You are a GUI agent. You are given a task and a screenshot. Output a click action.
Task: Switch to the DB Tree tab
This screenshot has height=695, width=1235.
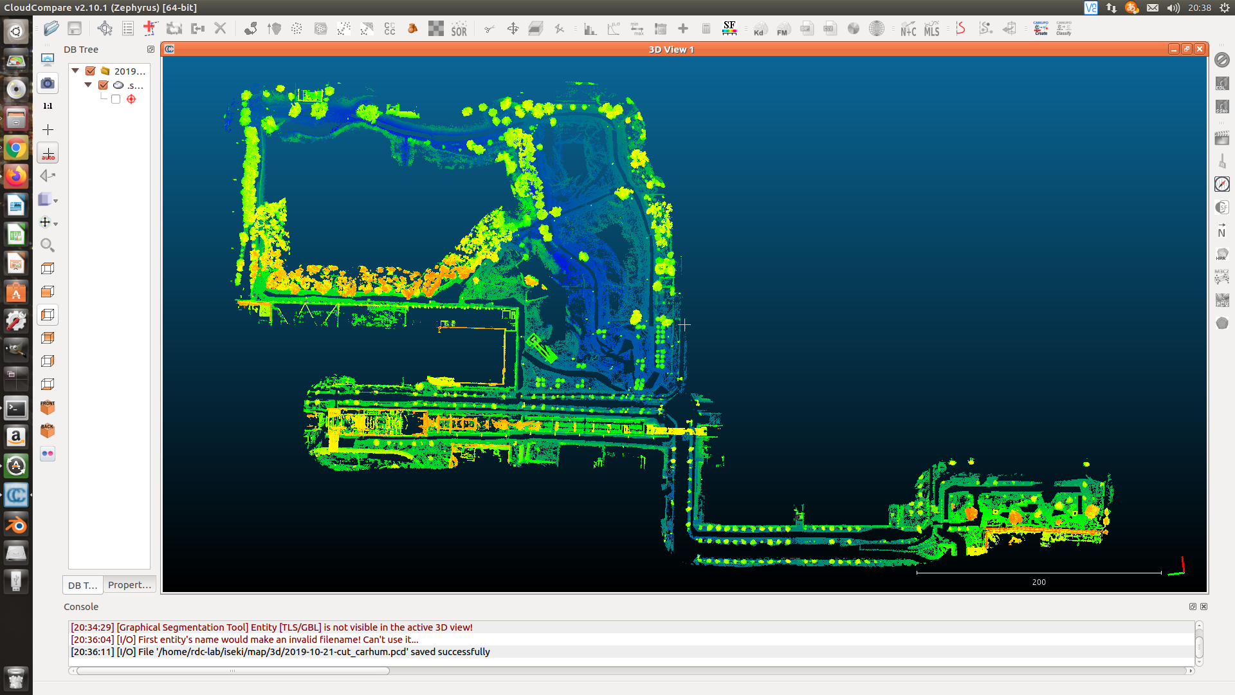pos(82,585)
